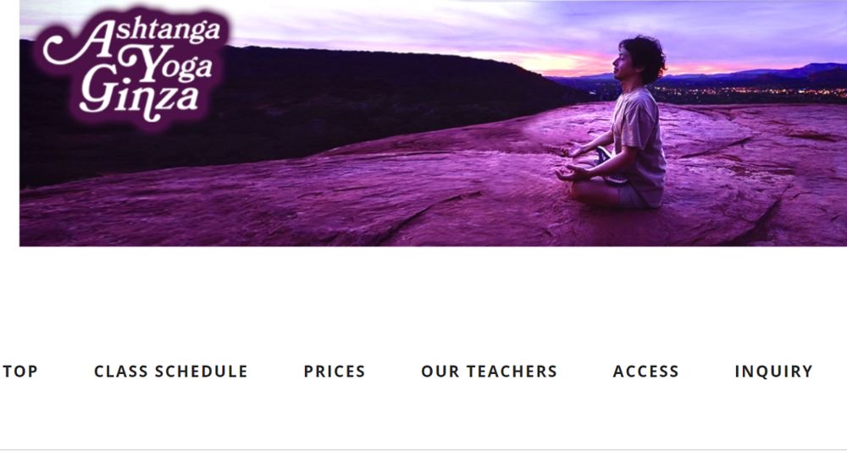This screenshot has height=457, width=847.
Task: Click the Ashtanga Yoga Ginza logo
Action: 134,69
